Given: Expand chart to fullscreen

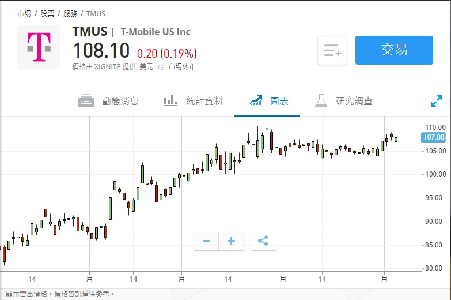Looking at the screenshot, I should click(436, 101).
